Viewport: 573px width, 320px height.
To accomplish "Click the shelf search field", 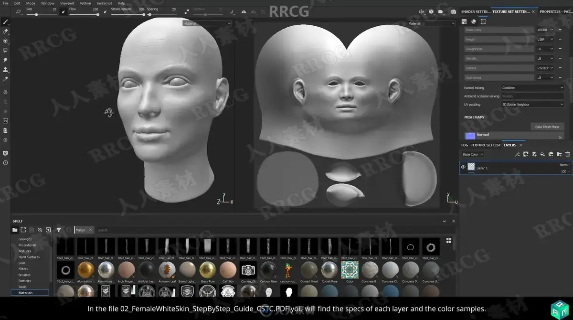I will pos(267,230).
